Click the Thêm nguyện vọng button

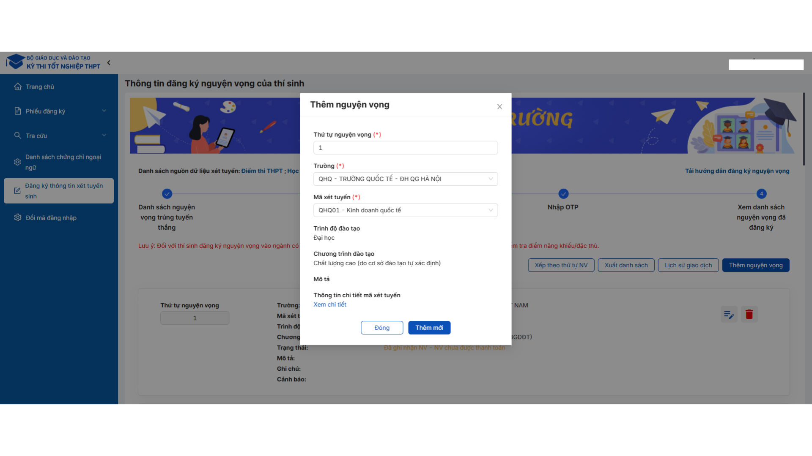pyautogui.click(x=756, y=265)
